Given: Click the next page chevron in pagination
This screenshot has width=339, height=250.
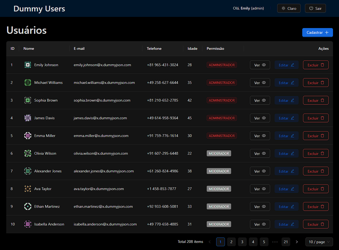Looking at the screenshot, I should point(297,242).
